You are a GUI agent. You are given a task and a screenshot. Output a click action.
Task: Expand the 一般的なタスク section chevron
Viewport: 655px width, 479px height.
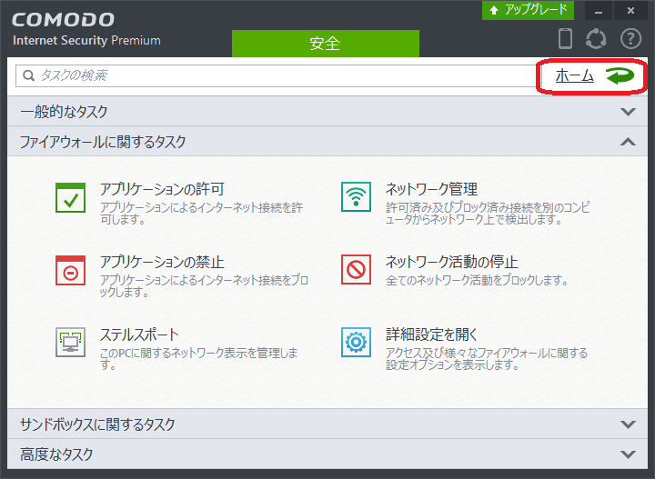click(628, 112)
